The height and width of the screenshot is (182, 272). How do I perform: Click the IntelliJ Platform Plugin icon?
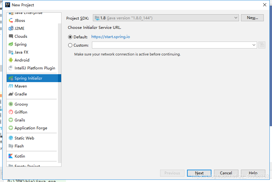point(11,68)
